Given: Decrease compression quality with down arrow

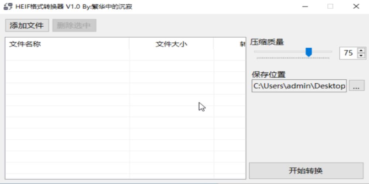Looking at the screenshot, I should tap(361, 56).
